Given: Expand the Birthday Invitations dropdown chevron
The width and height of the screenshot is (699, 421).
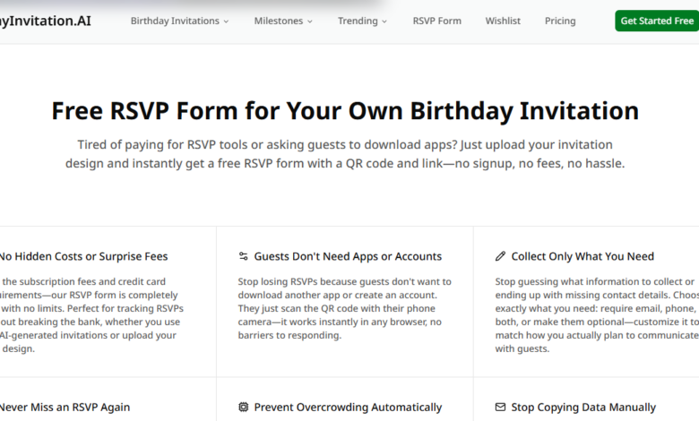Looking at the screenshot, I should (x=226, y=21).
